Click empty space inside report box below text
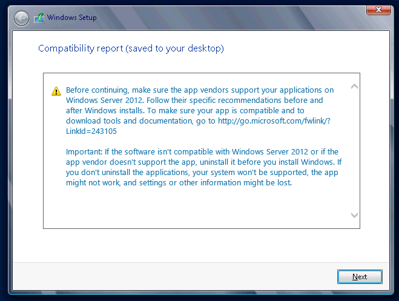Image resolution: width=399 pixels, height=301 pixels. pos(196,207)
